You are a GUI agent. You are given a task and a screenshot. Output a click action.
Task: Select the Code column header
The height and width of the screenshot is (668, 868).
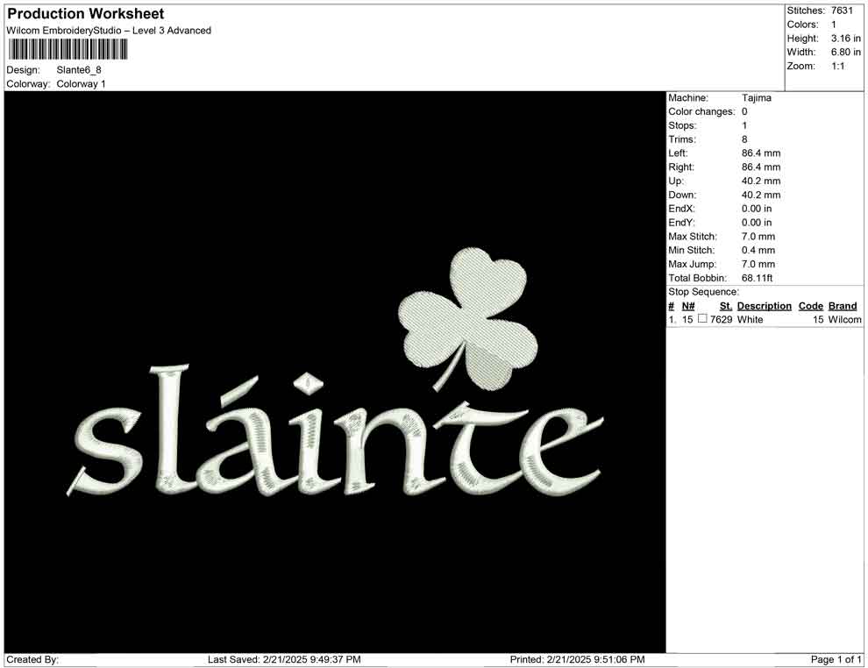[811, 305]
